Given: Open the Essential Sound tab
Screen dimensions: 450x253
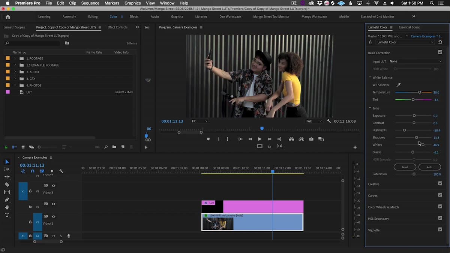Looking at the screenshot, I should pos(409,27).
